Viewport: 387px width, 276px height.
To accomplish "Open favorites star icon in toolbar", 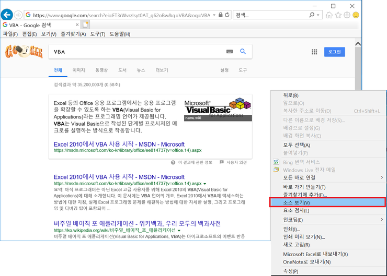I will (338, 15).
